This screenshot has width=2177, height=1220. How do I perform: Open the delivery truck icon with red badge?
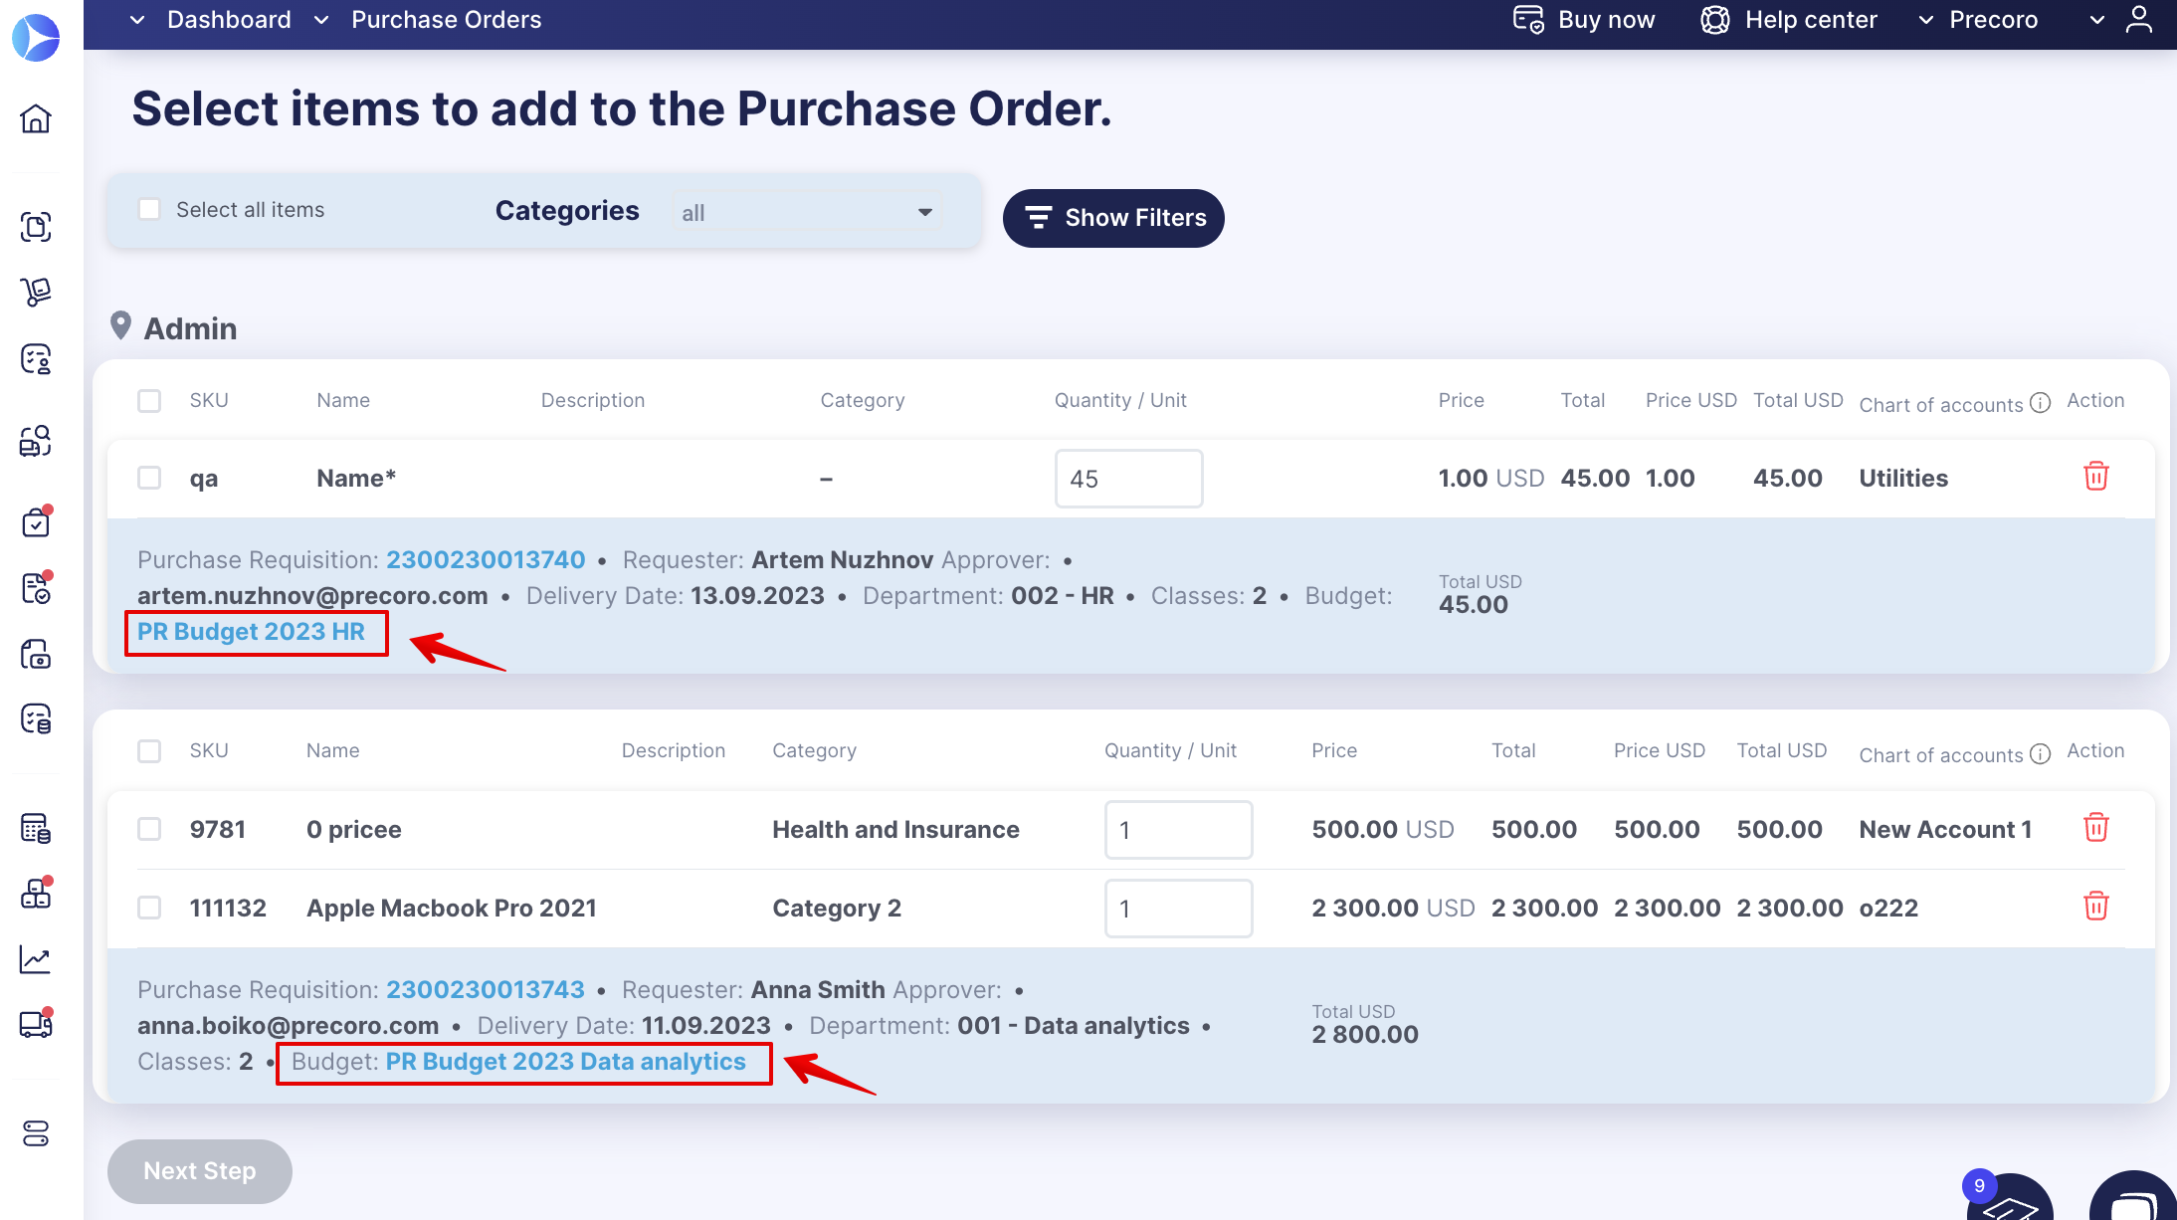(36, 1024)
